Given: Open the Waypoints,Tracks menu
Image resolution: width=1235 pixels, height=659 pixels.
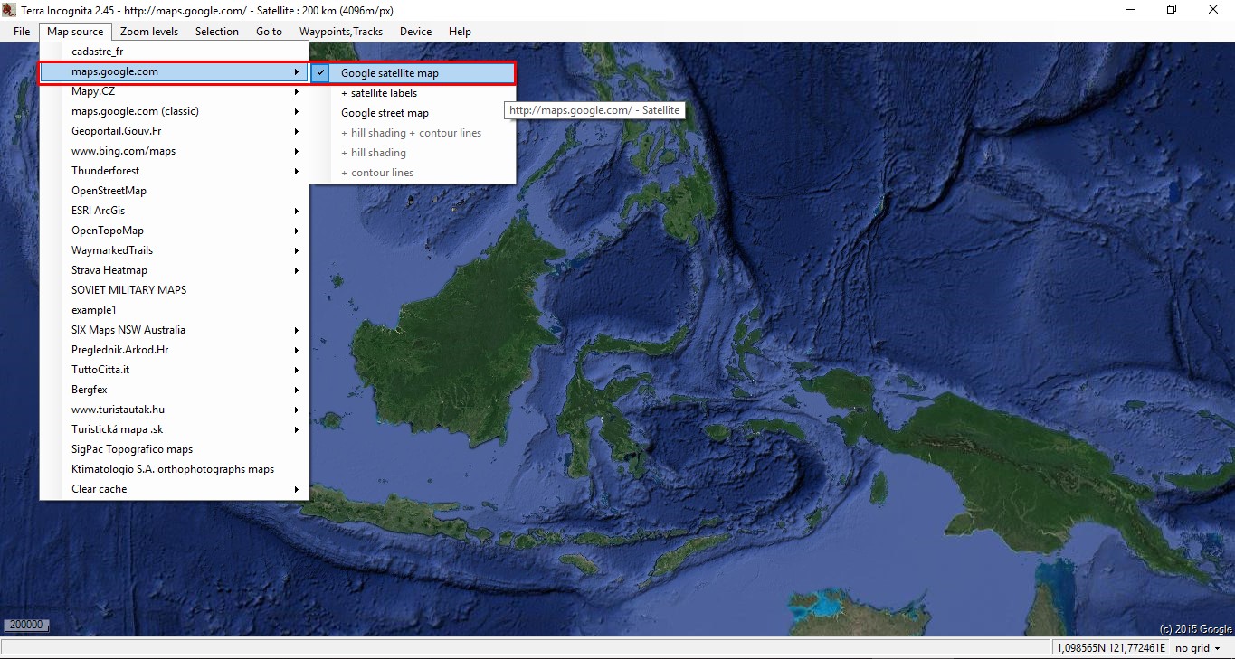Looking at the screenshot, I should click(341, 32).
